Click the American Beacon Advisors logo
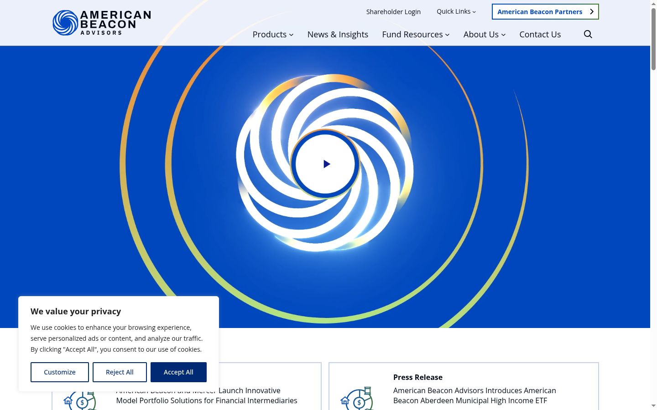Viewport: 657px width, 410px height. coord(102,23)
